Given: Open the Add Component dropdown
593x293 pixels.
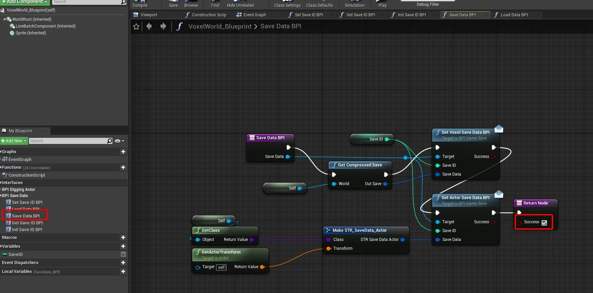Looking at the screenshot, I should pos(25,2).
